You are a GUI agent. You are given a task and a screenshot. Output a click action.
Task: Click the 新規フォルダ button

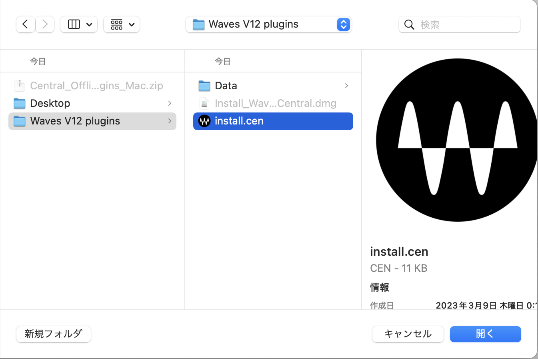click(54, 334)
